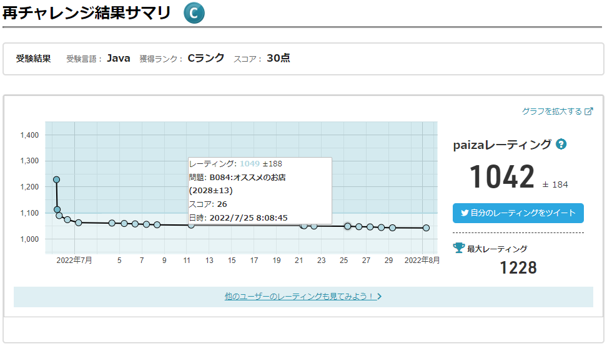Click the external link icon beside グラフを拡大する
The height and width of the screenshot is (354, 612).
[x=588, y=112]
